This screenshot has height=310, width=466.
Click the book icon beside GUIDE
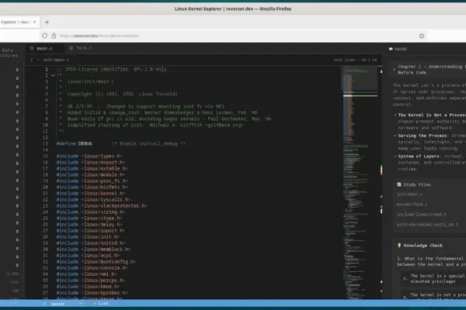(391, 49)
